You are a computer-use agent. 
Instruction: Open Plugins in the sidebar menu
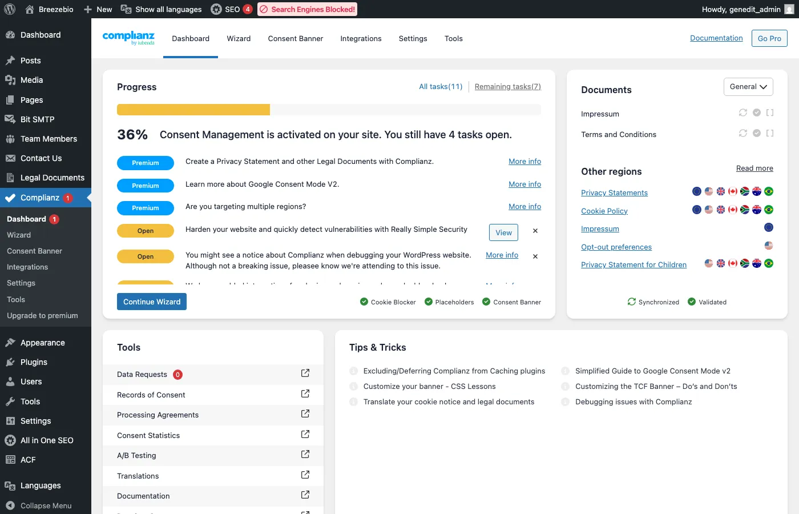coord(34,362)
